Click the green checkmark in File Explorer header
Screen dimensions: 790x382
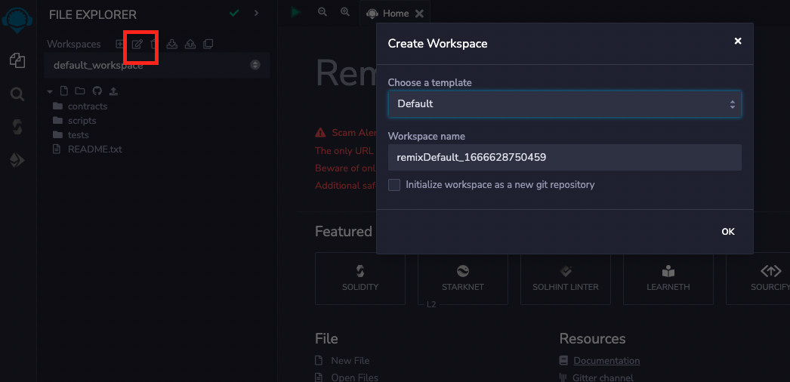coord(234,13)
